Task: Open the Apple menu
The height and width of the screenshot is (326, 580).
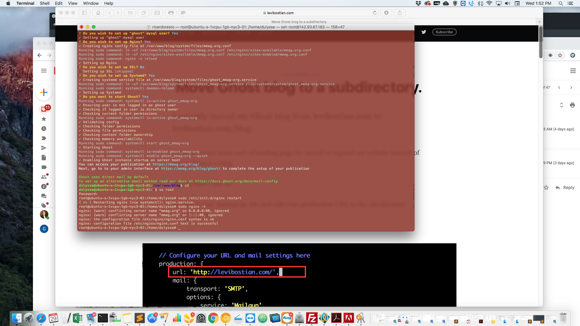Action: 8,3
